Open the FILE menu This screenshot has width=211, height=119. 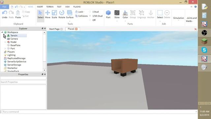click(x=4, y=7)
